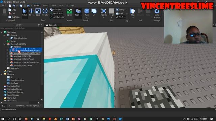The width and height of the screenshot is (216, 121).
Task: Select Ungroup in ServerScriptService item
Action: [26, 53]
